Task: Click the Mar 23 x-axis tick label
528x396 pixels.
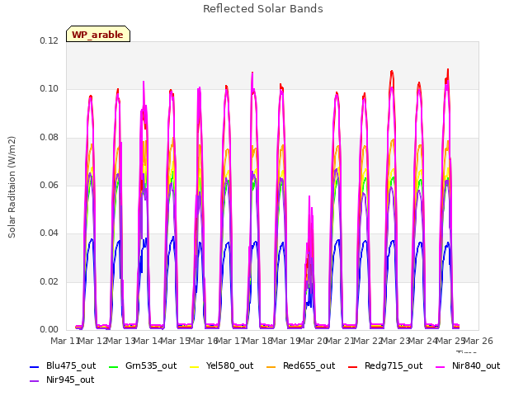Action: (x=396, y=341)
